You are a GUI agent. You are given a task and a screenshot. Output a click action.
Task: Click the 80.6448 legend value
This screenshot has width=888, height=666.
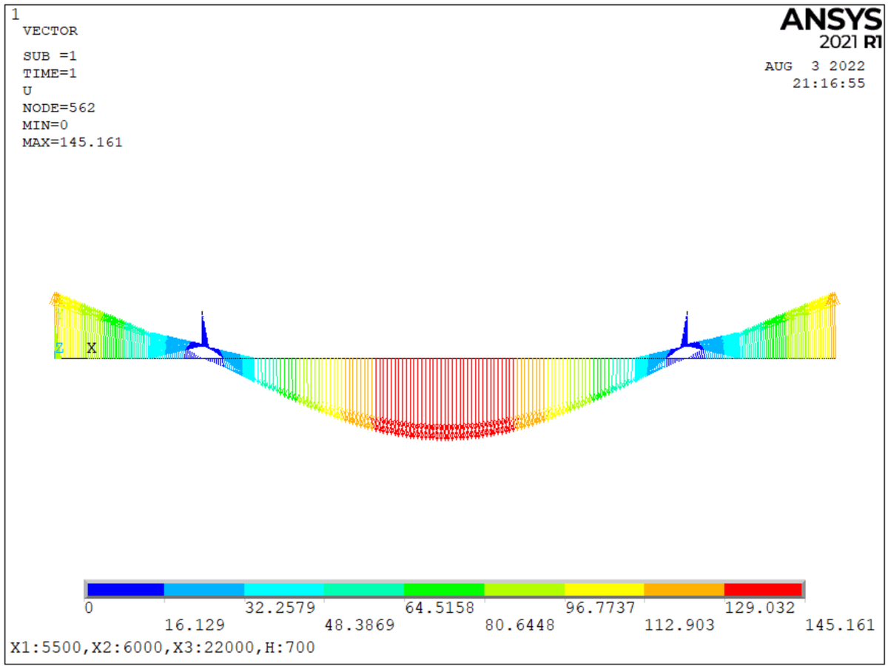[x=519, y=625]
